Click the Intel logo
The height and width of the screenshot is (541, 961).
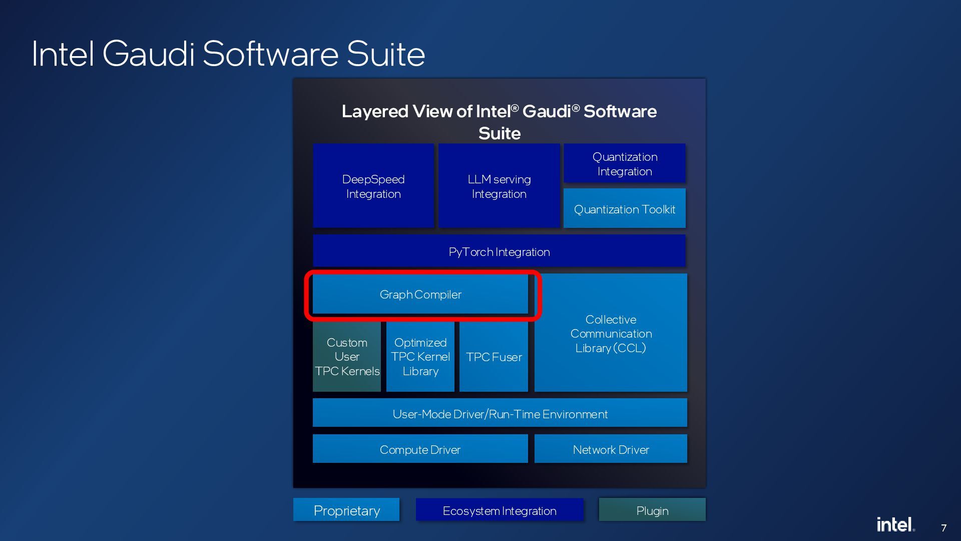[x=896, y=524]
